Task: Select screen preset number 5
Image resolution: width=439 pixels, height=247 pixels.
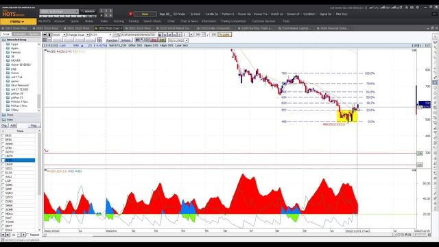Action: click(106, 15)
